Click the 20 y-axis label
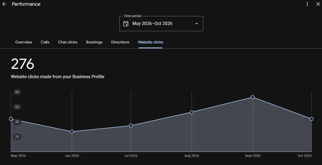 pyautogui.click(x=17, y=137)
